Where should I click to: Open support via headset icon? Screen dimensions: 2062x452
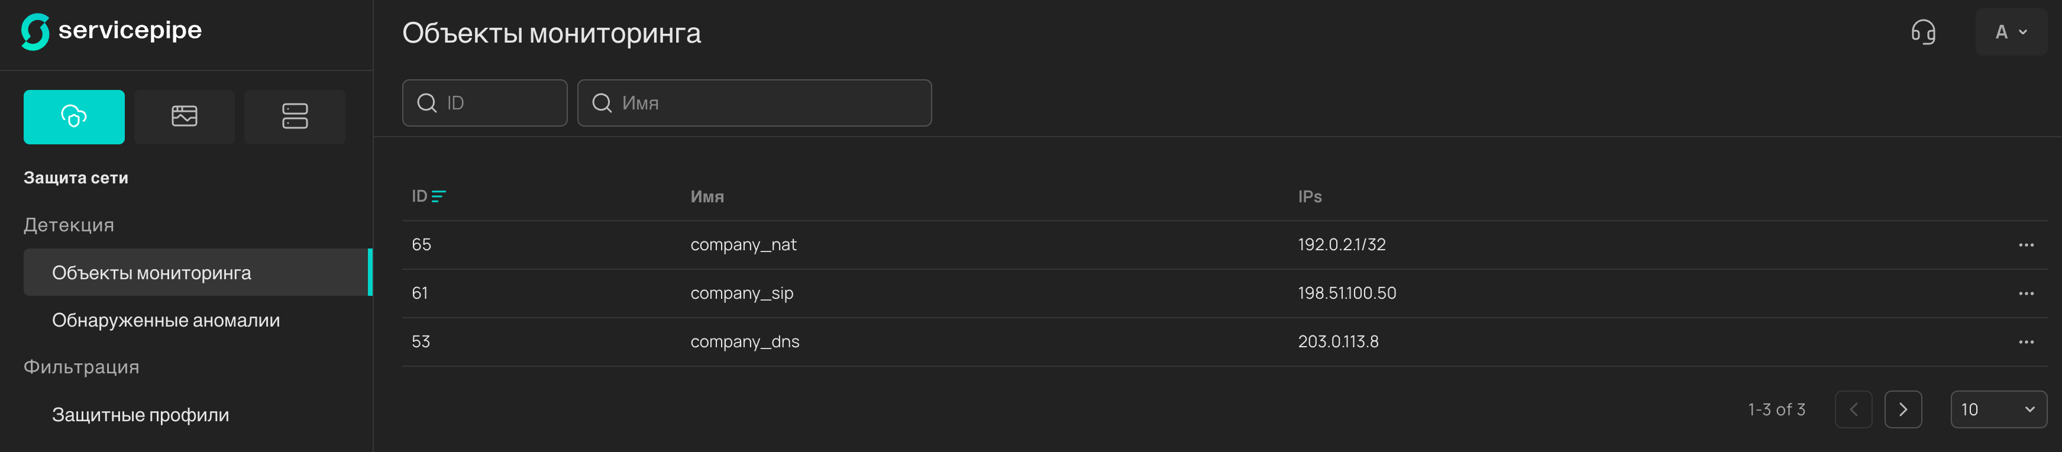tap(1923, 33)
